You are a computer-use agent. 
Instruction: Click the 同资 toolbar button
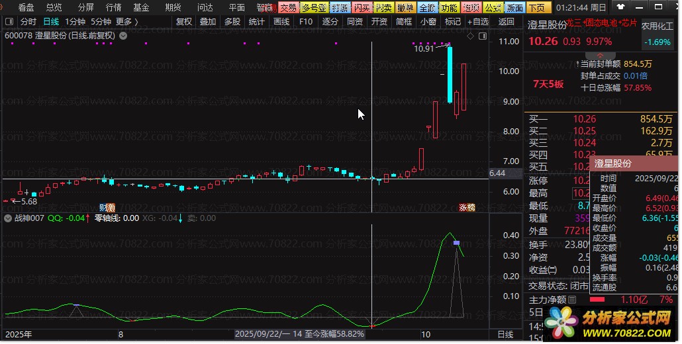(x=355, y=22)
